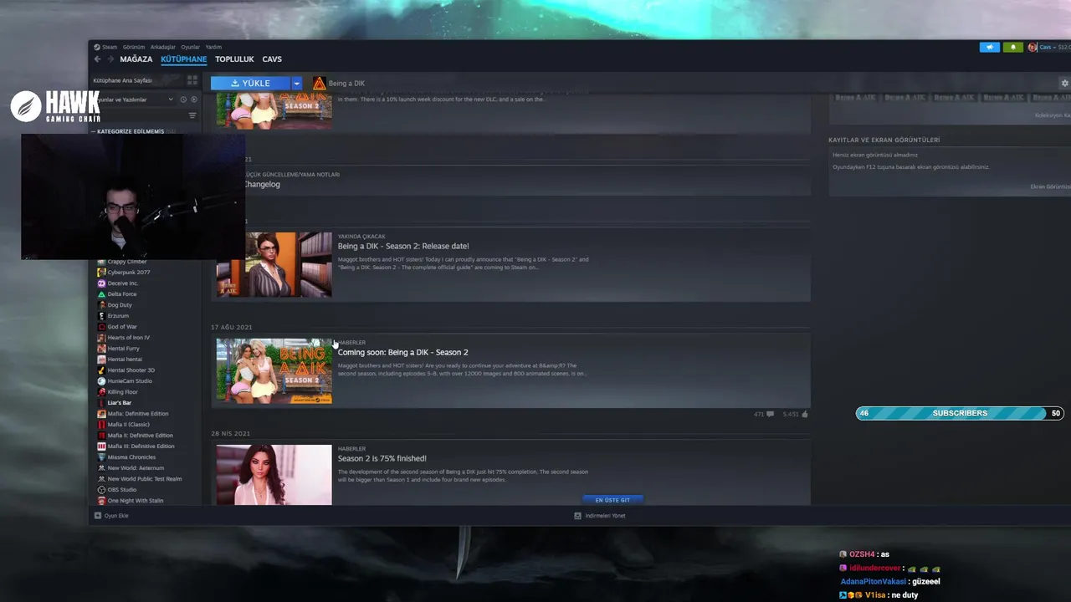Open the game settings gear icon

click(x=1064, y=83)
